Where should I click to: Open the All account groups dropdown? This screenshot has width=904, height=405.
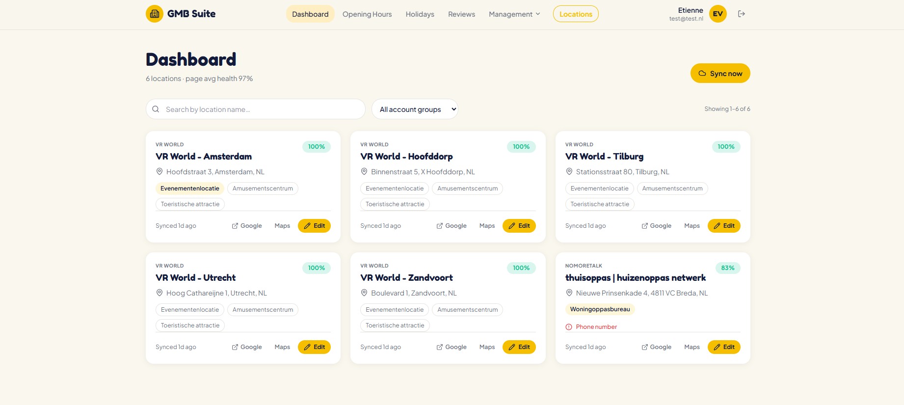point(415,109)
